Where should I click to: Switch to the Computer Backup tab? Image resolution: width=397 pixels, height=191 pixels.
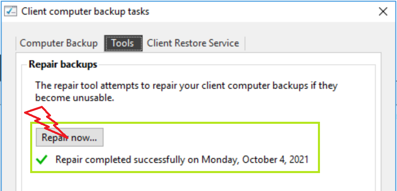(59, 43)
